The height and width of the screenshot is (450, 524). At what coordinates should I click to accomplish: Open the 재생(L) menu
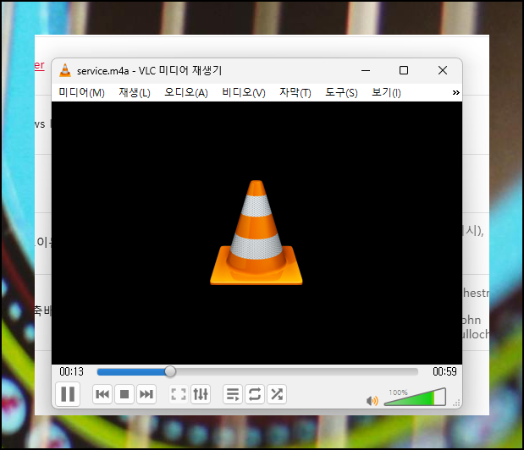tap(135, 92)
